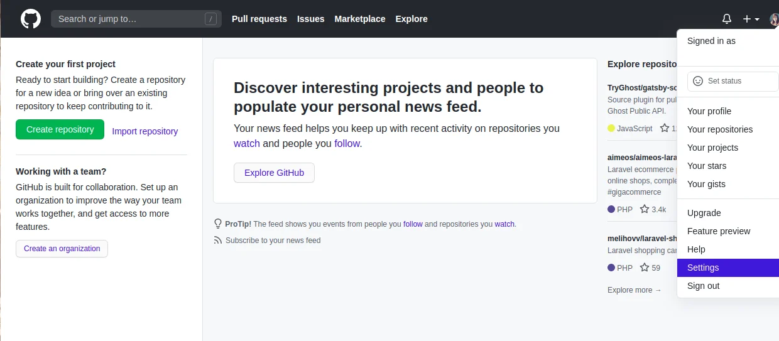Click the RSS feed subscribe icon
This screenshot has height=341, width=779.
coord(218,240)
